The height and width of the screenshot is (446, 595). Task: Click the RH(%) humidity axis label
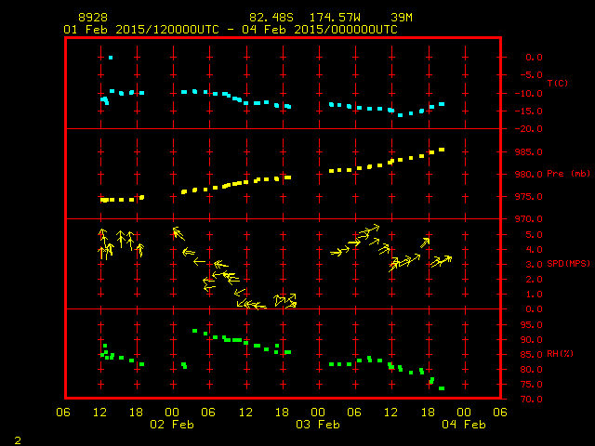pyautogui.click(x=557, y=354)
